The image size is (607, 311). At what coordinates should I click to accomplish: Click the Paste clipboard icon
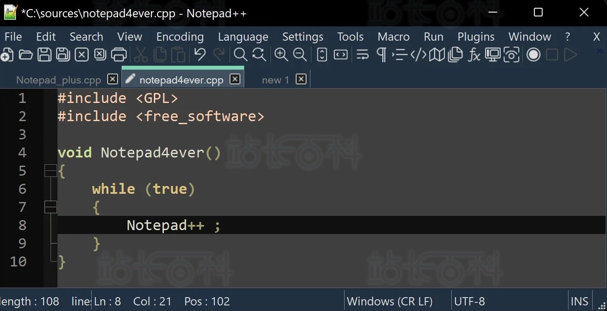tap(178, 55)
